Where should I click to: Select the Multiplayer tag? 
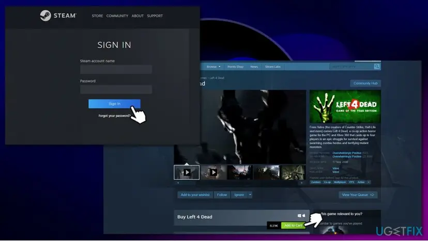(340, 182)
